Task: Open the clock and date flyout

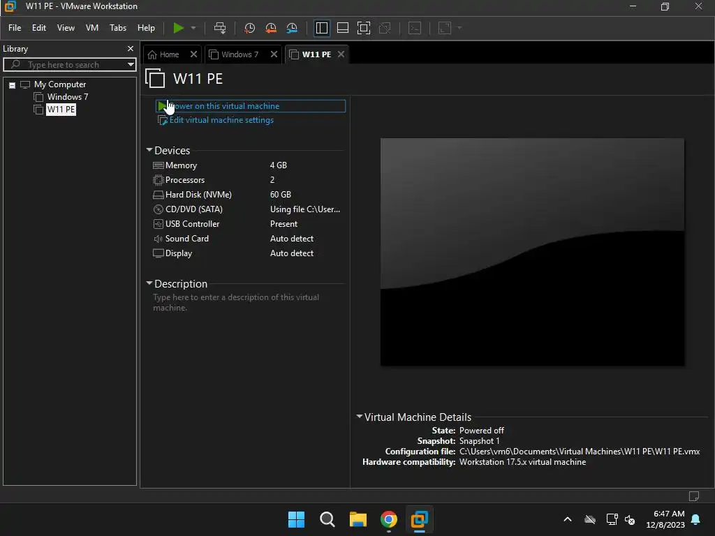Action: 665,519
